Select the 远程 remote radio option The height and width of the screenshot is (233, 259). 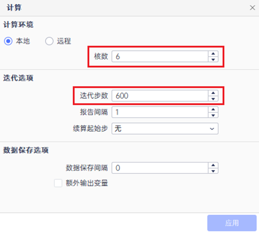pos(49,41)
